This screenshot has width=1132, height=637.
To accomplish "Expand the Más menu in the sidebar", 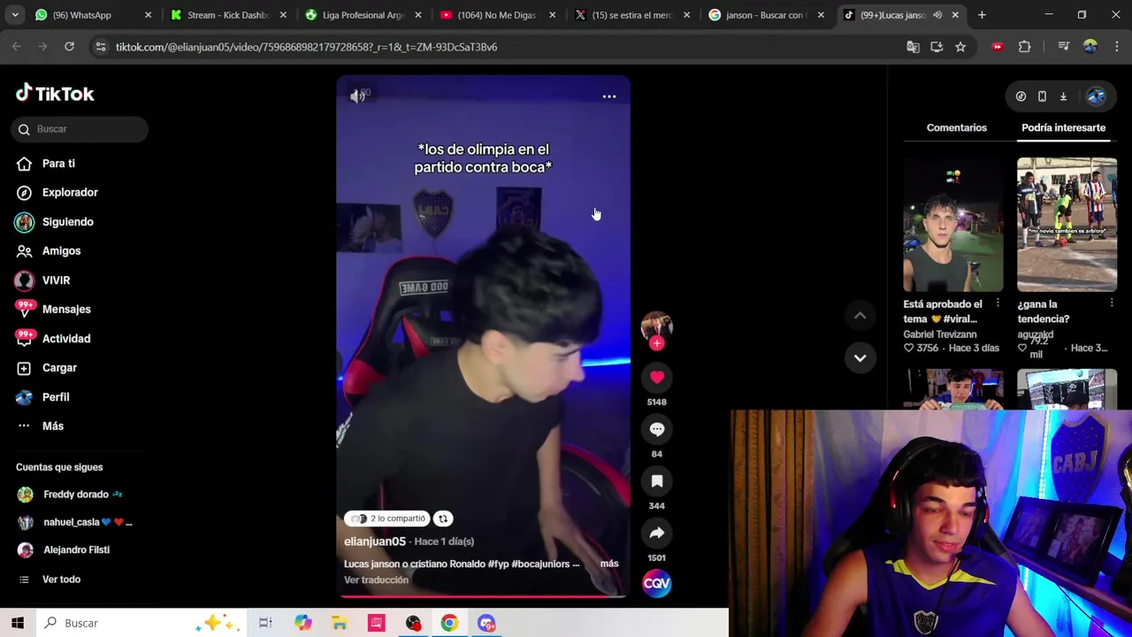I will [x=52, y=426].
